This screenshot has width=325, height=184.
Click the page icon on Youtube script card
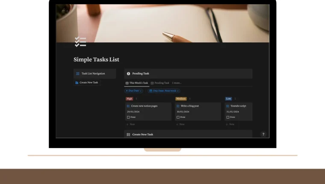[227, 106]
